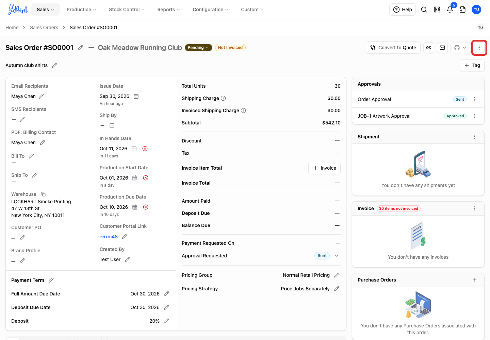490x340 pixels.
Task: Open the Pending status dropdown
Action: (x=198, y=48)
